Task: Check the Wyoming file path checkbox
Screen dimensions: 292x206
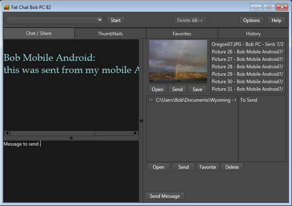Action: tap(151, 100)
